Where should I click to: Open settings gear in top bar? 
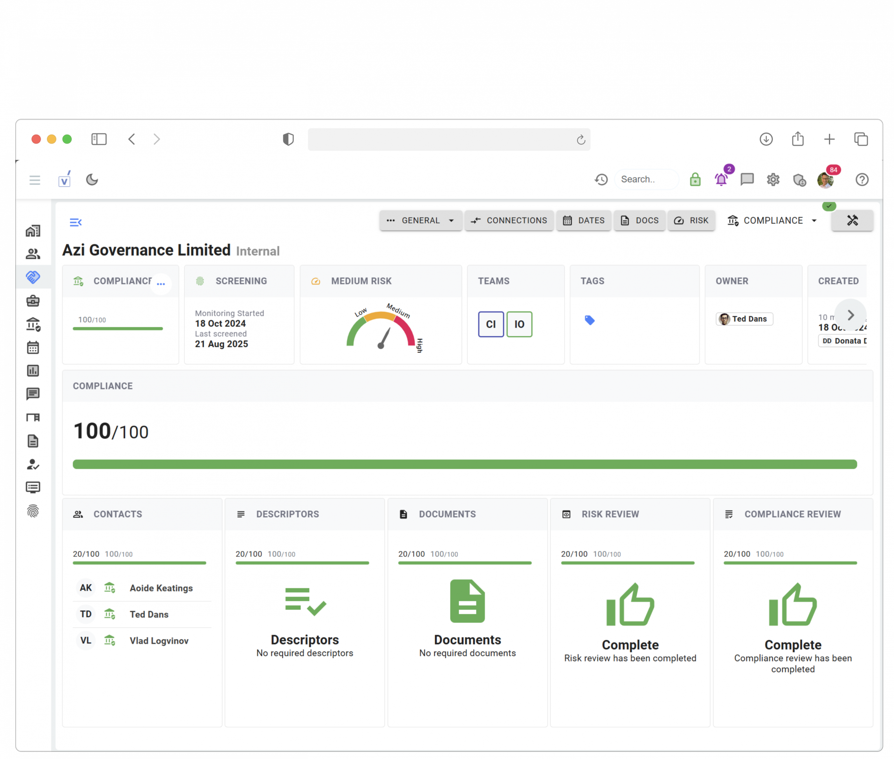pyautogui.click(x=773, y=179)
